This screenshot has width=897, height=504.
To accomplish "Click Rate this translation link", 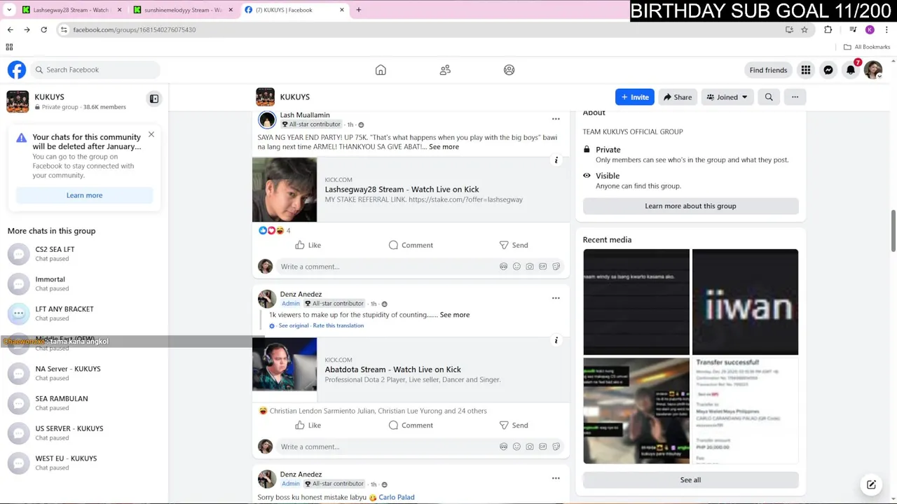I will coord(338,325).
